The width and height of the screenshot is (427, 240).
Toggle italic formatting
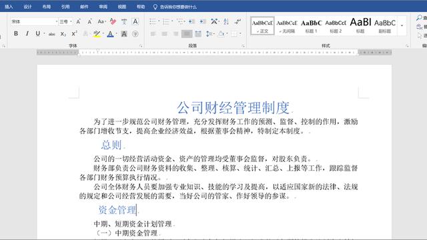[27, 34]
